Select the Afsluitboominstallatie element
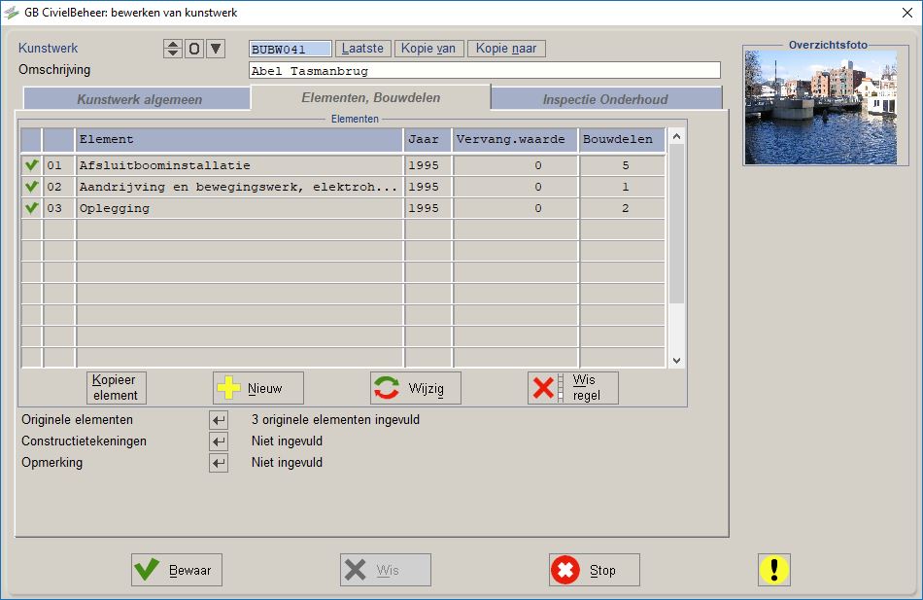This screenshot has height=600, width=923. [239, 165]
